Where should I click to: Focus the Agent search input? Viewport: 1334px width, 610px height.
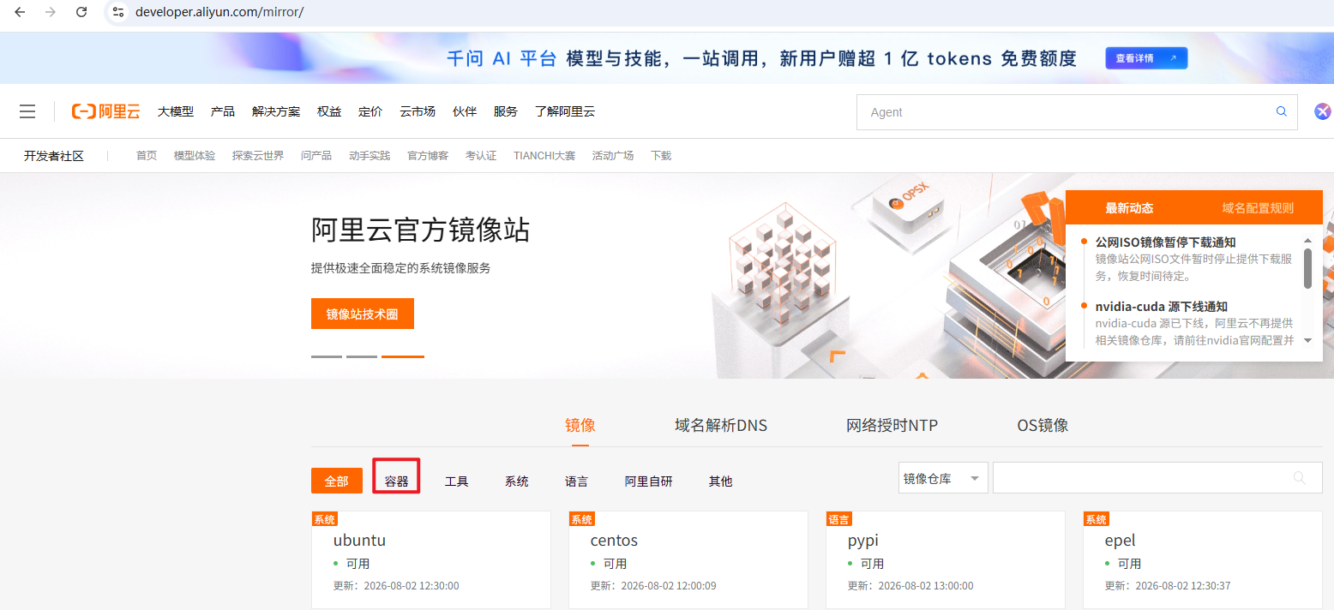coord(1077,112)
